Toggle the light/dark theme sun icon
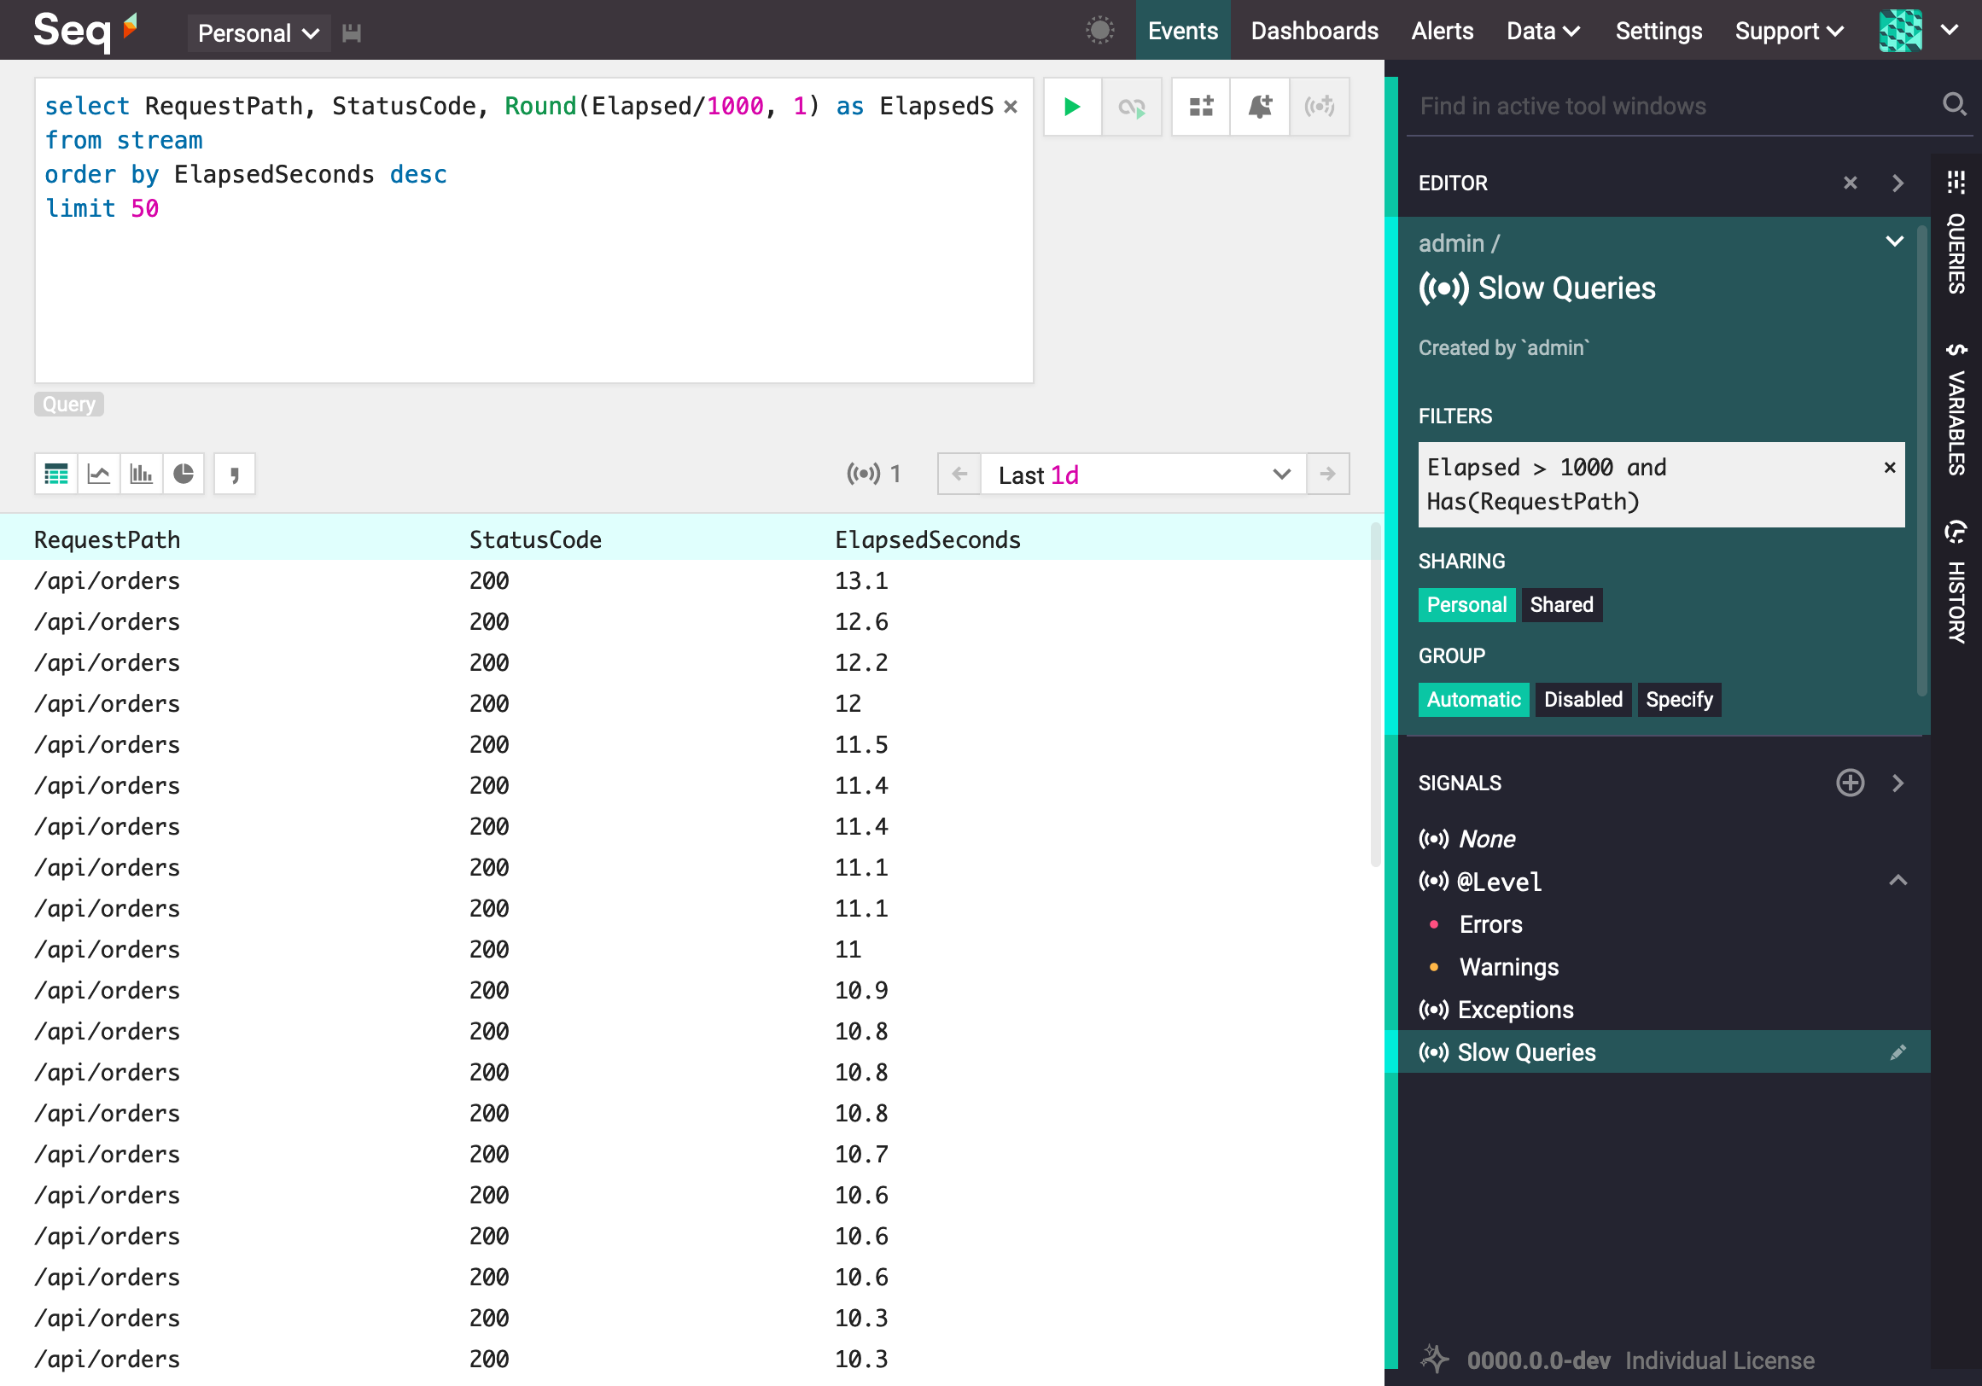Viewport: 1982px width, 1386px height. [1099, 31]
